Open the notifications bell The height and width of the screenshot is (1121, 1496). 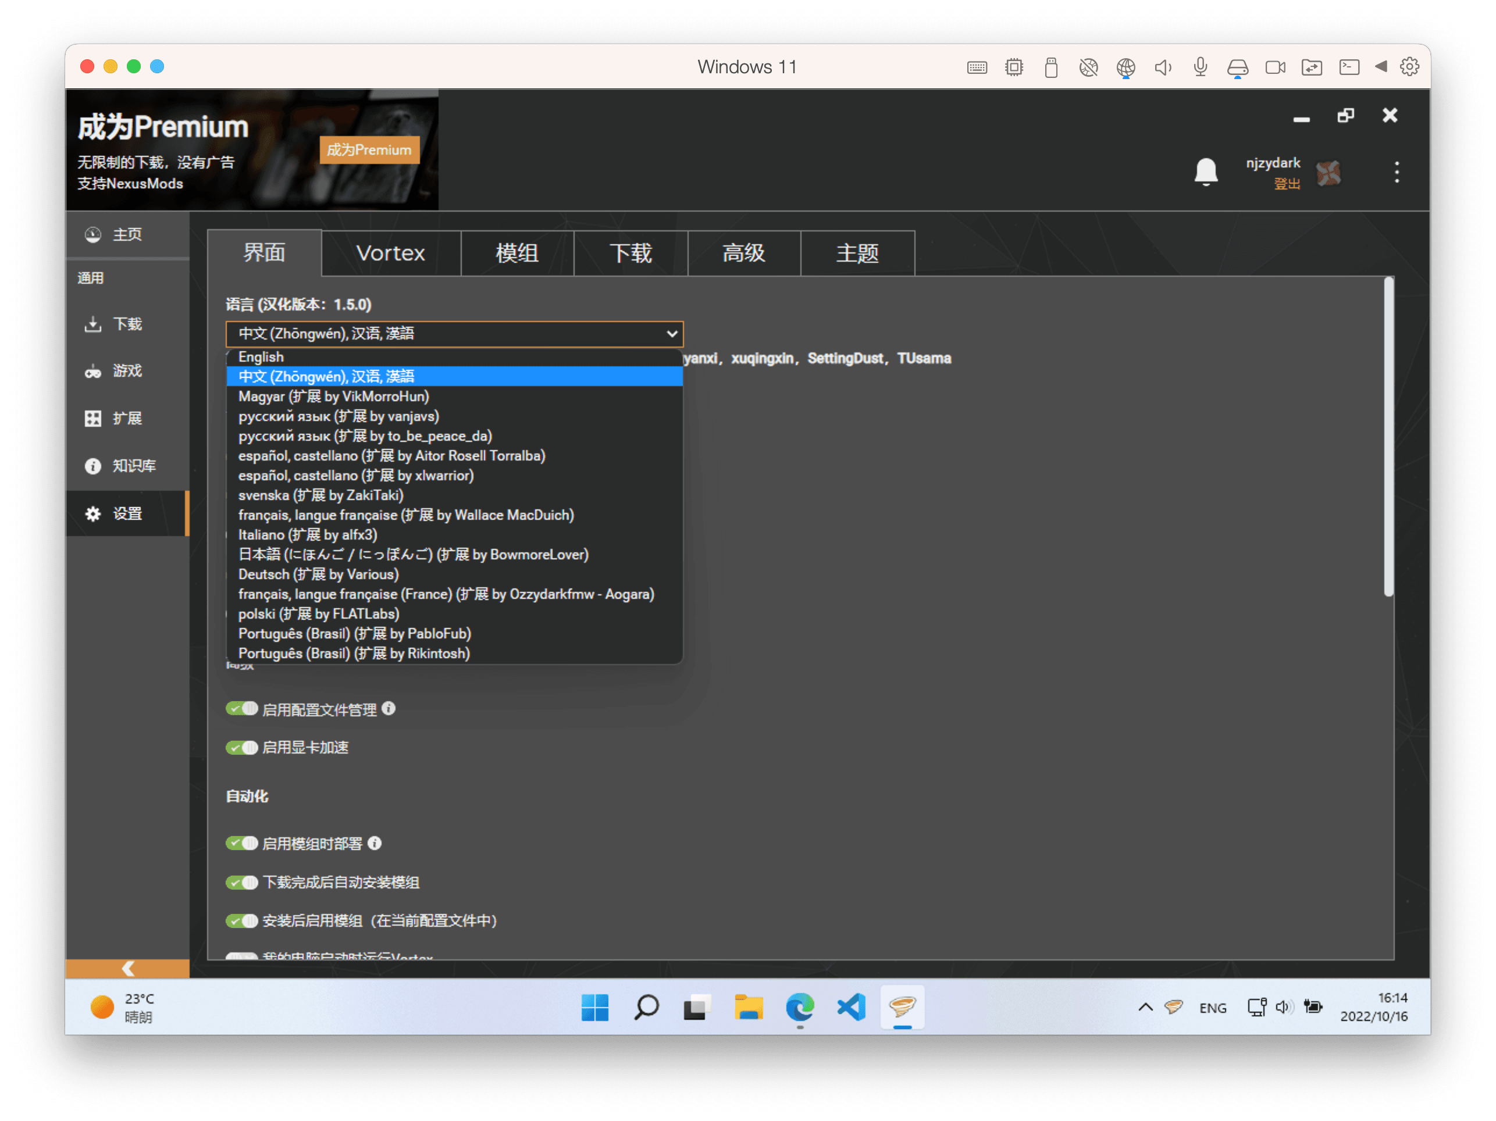tap(1206, 172)
